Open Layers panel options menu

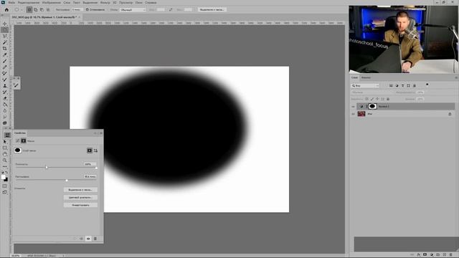coord(456,78)
